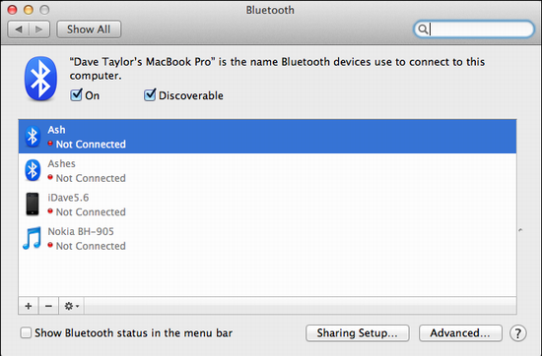542x356 pixels.
Task: Open the Advanced Bluetooth options
Action: (460, 333)
